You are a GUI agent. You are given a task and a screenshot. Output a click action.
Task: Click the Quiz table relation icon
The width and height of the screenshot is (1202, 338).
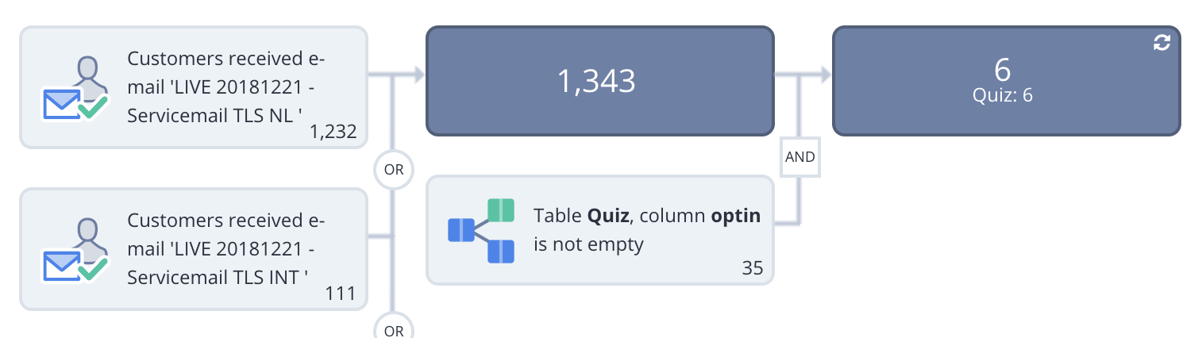click(482, 231)
